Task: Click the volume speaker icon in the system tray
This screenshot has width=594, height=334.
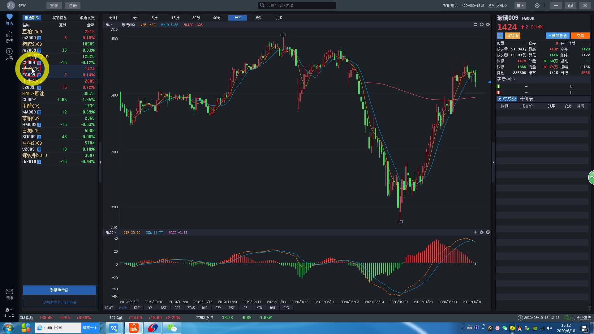Action: 549,328
